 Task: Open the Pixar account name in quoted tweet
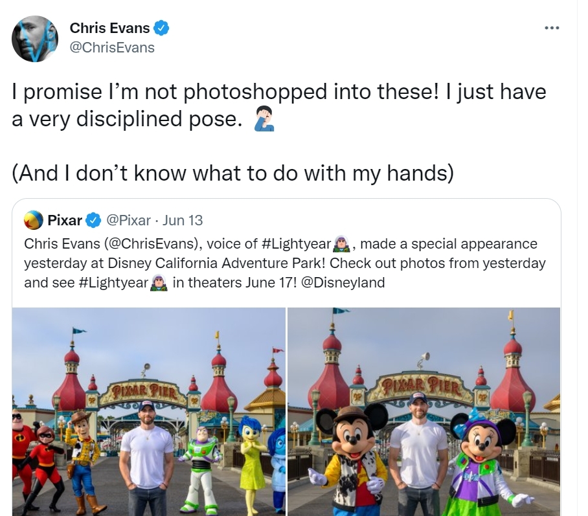click(65, 220)
